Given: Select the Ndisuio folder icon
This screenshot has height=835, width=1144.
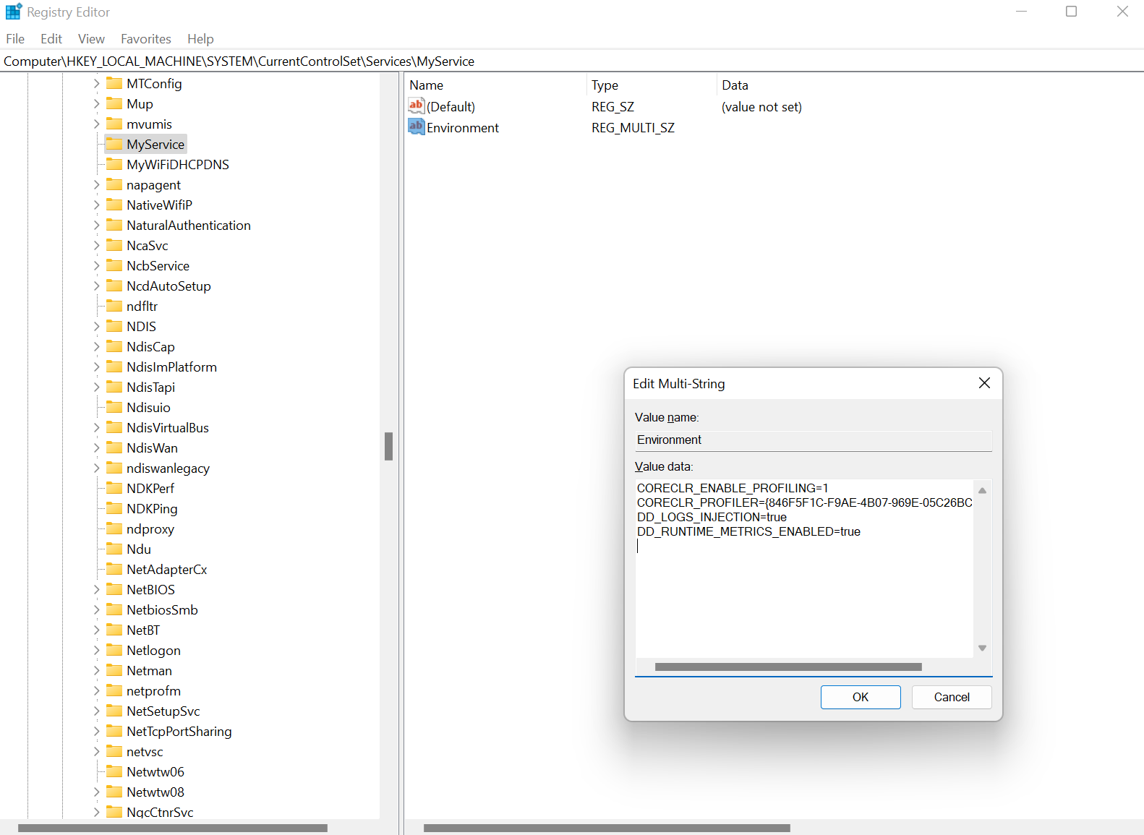Looking at the screenshot, I should pos(114,407).
